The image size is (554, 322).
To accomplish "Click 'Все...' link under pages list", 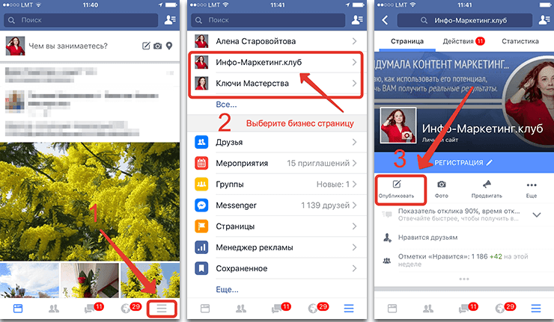I will tap(226, 105).
